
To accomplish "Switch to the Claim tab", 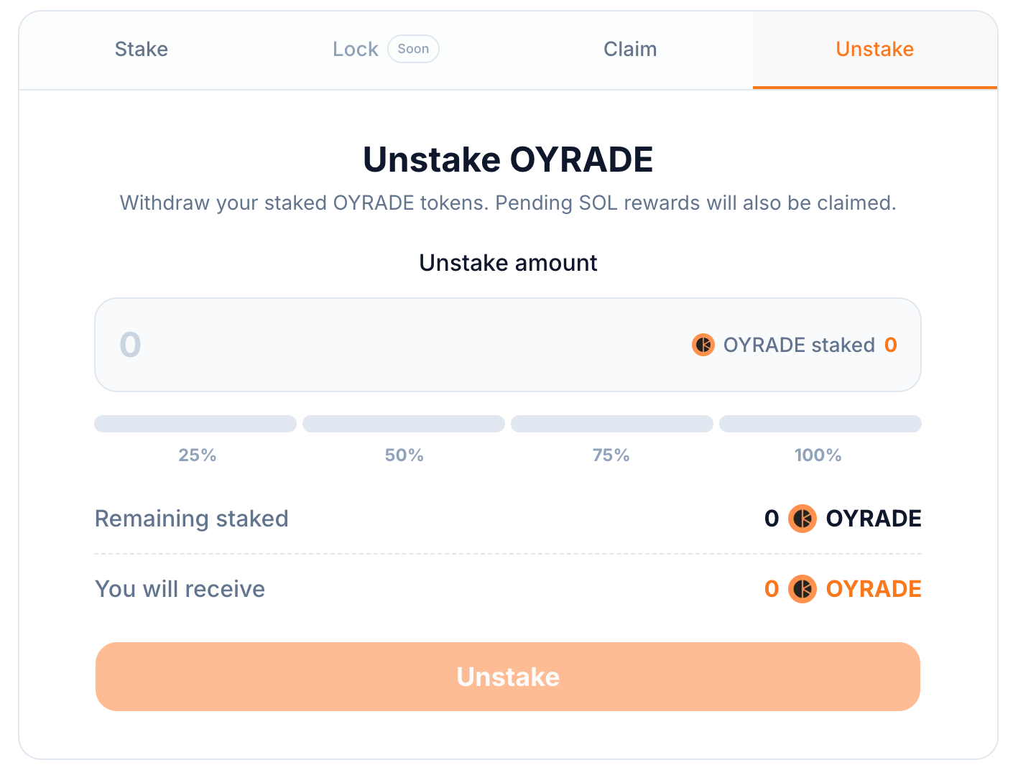I will tap(630, 49).
